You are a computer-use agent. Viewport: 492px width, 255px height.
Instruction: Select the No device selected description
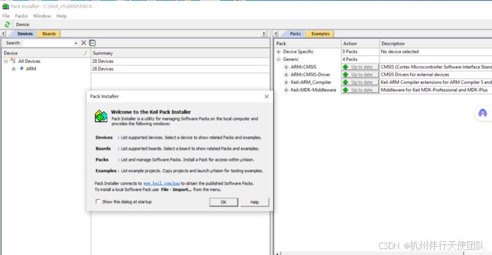tap(400, 51)
